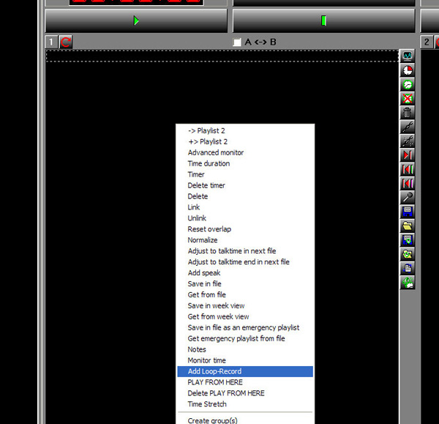Image resolution: width=439 pixels, height=424 pixels.
Task: Choose PLAY FROM HERE menu entry
Action: (x=245, y=382)
